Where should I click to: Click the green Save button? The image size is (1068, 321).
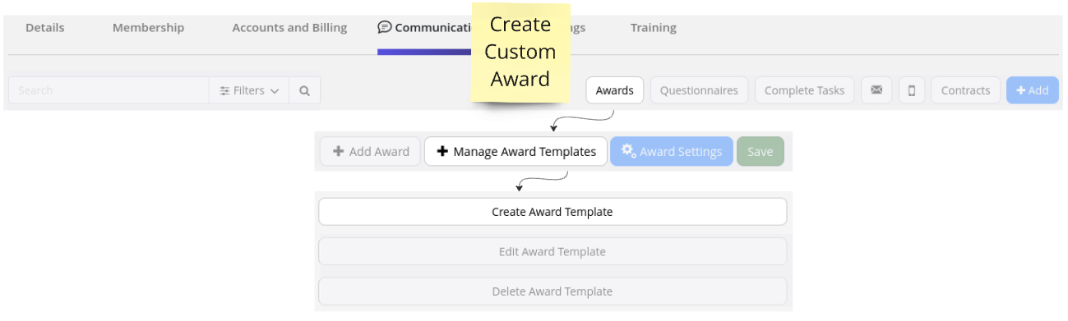click(760, 152)
